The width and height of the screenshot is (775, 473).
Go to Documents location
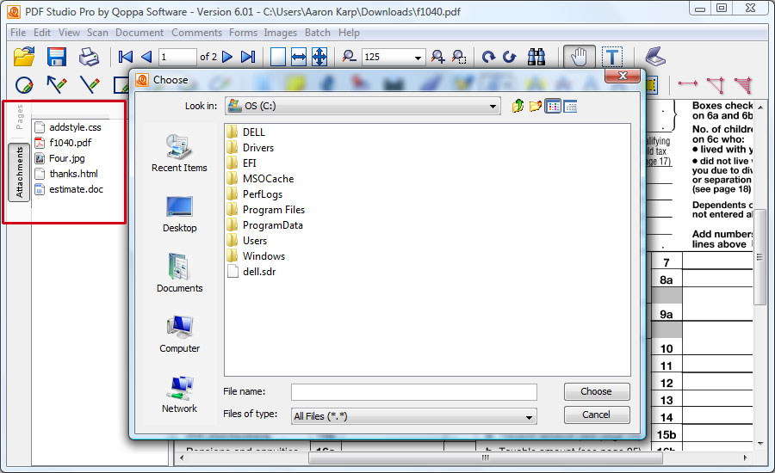point(179,273)
